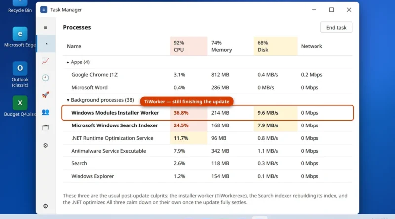Expand the Apps (4) group

click(x=68, y=63)
